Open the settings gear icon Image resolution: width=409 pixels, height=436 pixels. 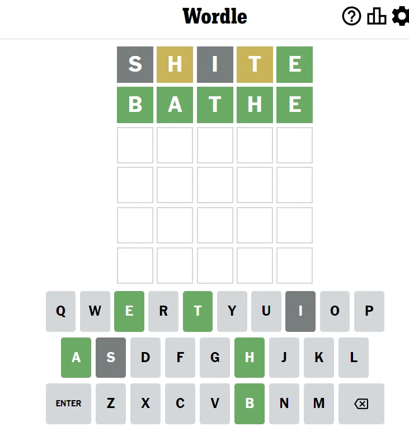click(401, 16)
